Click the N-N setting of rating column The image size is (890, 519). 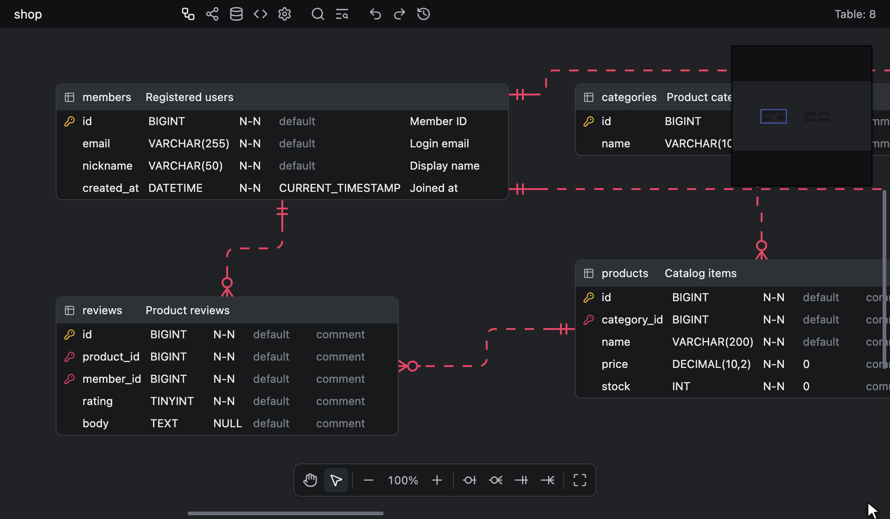(224, 401)
